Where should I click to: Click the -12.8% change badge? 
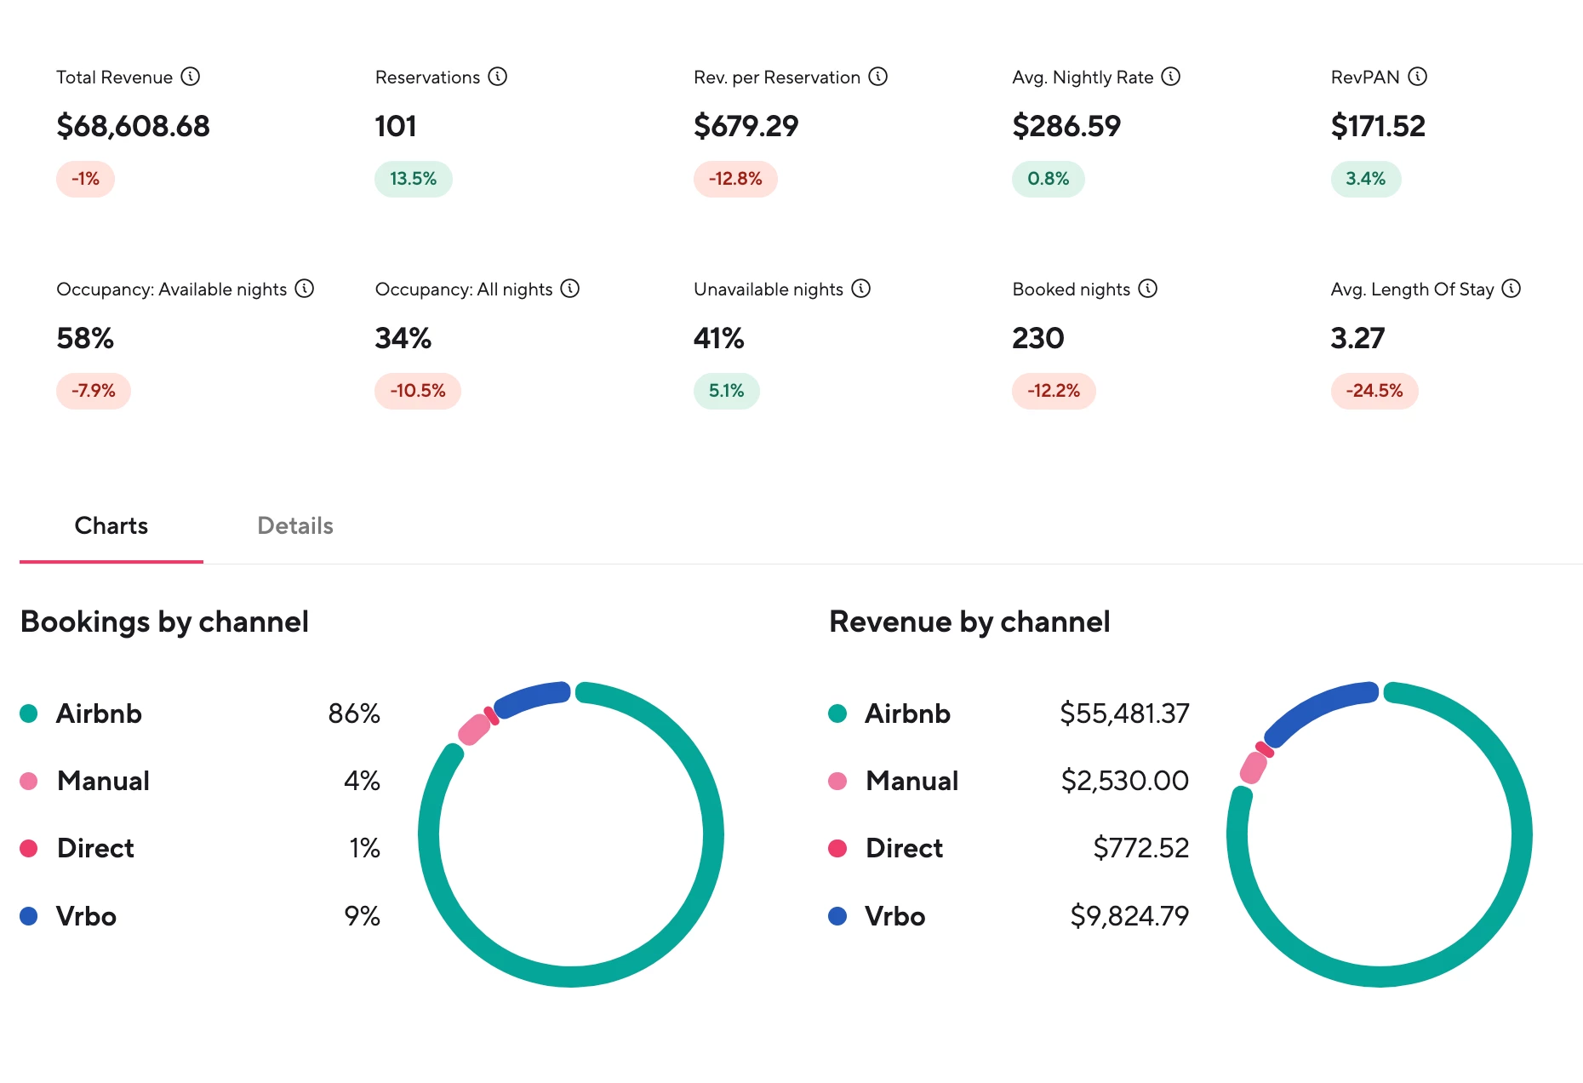(735, 179)
